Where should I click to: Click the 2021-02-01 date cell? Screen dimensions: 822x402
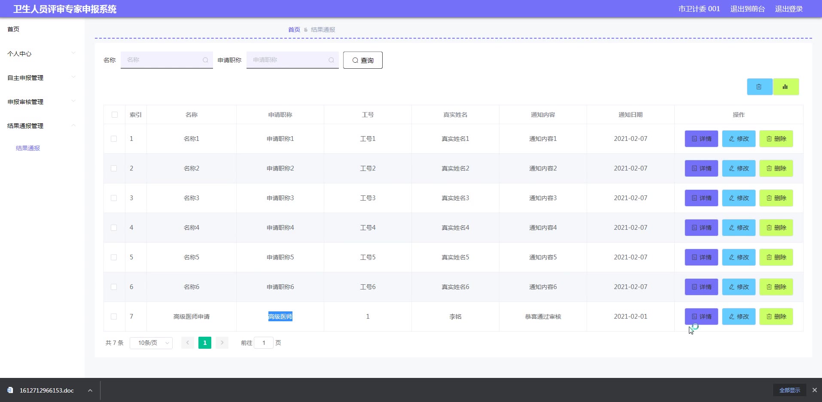pyautogui.click(x=630, y=317)
